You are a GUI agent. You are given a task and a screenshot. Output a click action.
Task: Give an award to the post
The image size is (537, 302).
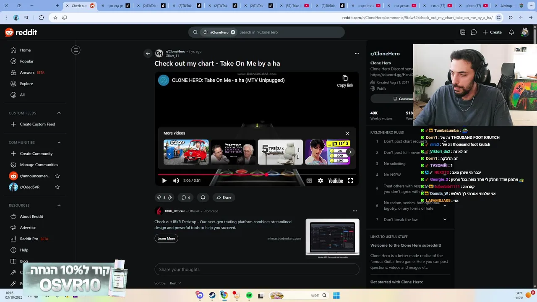pyautogui.click(x=203, y=198)
